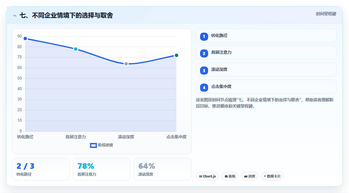
Task: Select the gray data point at 滚动深度
Action: coord(126,64)
